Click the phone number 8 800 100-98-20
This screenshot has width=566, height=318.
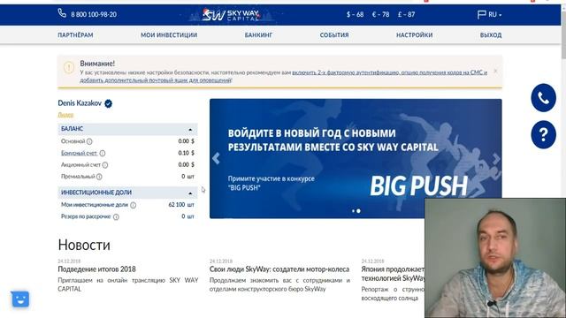tap(94, 14)
